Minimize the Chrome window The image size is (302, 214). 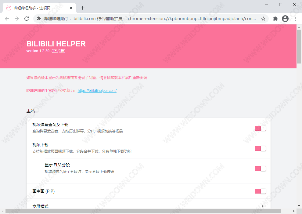pos(267,5)
